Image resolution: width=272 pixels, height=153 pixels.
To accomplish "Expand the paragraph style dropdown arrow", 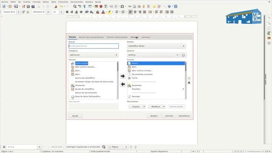I will point(18,12).
